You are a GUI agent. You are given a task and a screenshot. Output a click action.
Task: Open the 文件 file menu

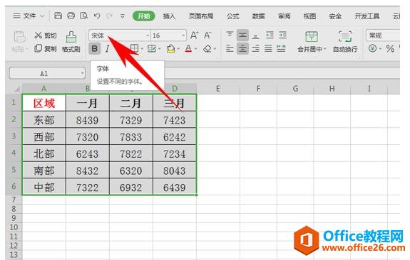click(29, 16)
